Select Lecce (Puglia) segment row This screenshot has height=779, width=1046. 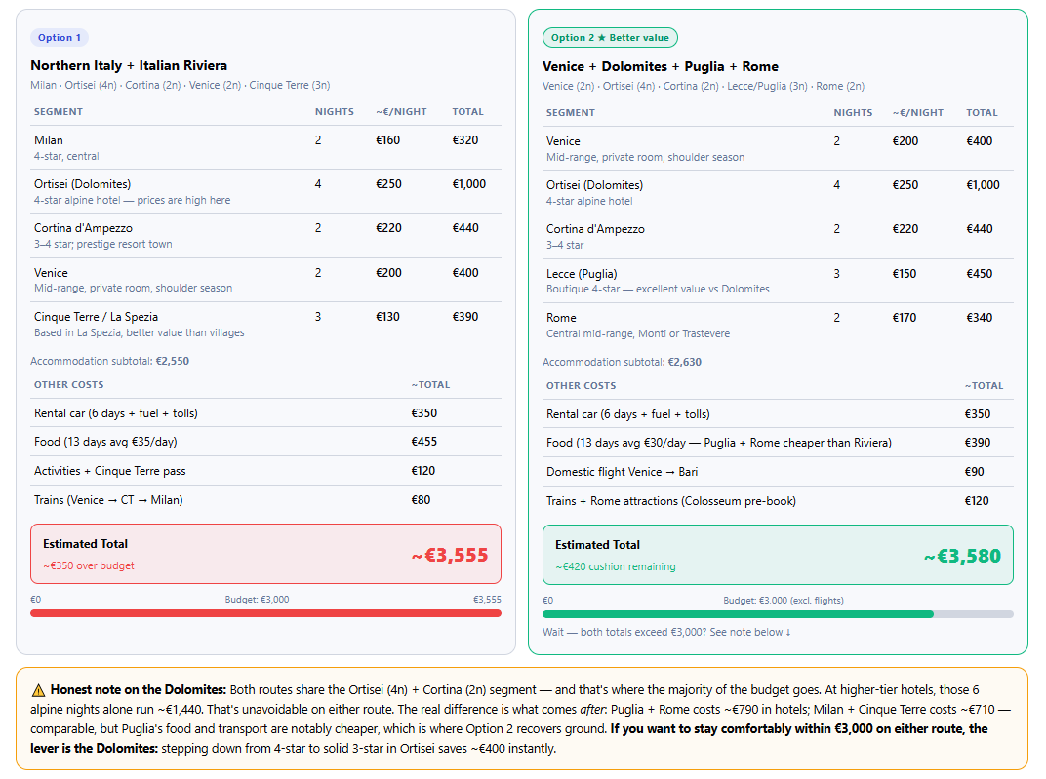point(778,281)
